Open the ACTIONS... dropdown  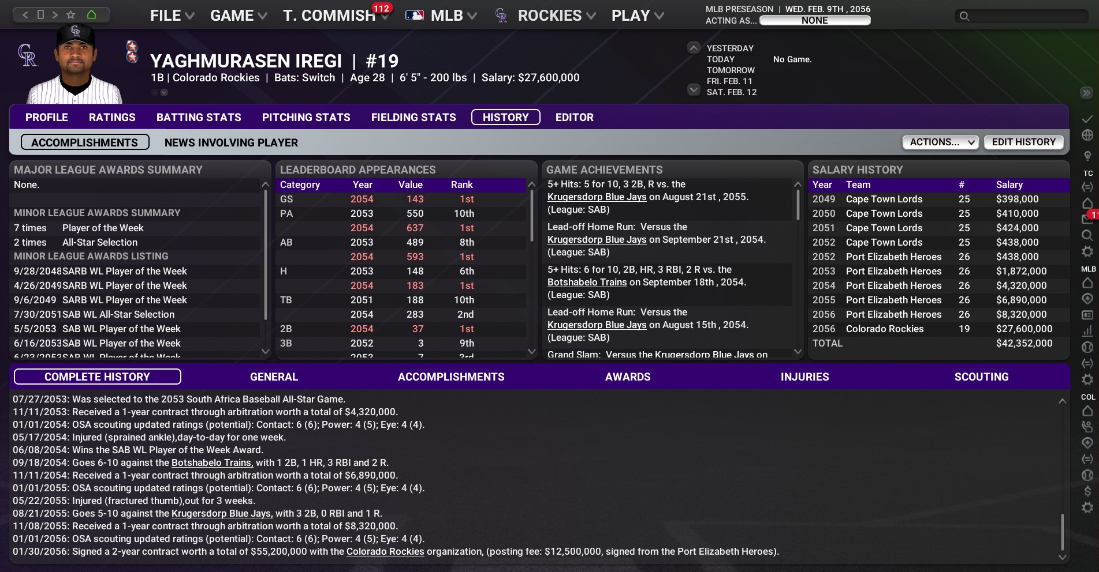[940, 142]
